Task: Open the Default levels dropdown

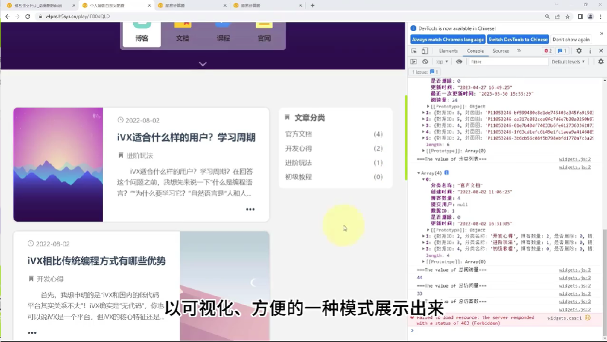Action: click(568, 62)
